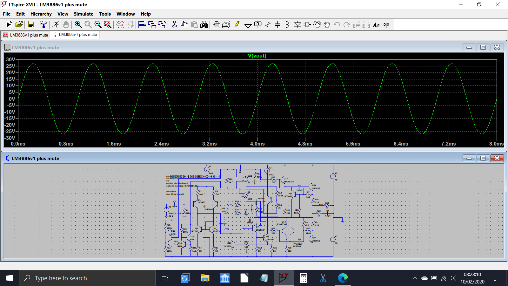Click the 4.0ms time axis label
508x286 pixels.
click(x=257, y=144)
